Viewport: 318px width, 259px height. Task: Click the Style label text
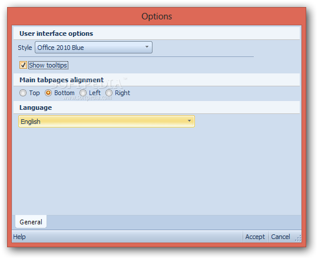pos(25,48)
